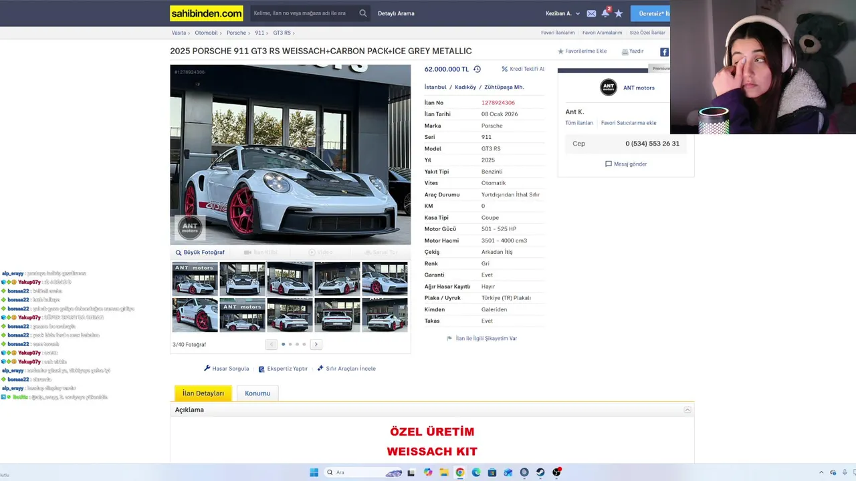Click Sıfır Araçları İncele link
The height and width of the screenshot is (481, 856).
(x=346, y=369)
